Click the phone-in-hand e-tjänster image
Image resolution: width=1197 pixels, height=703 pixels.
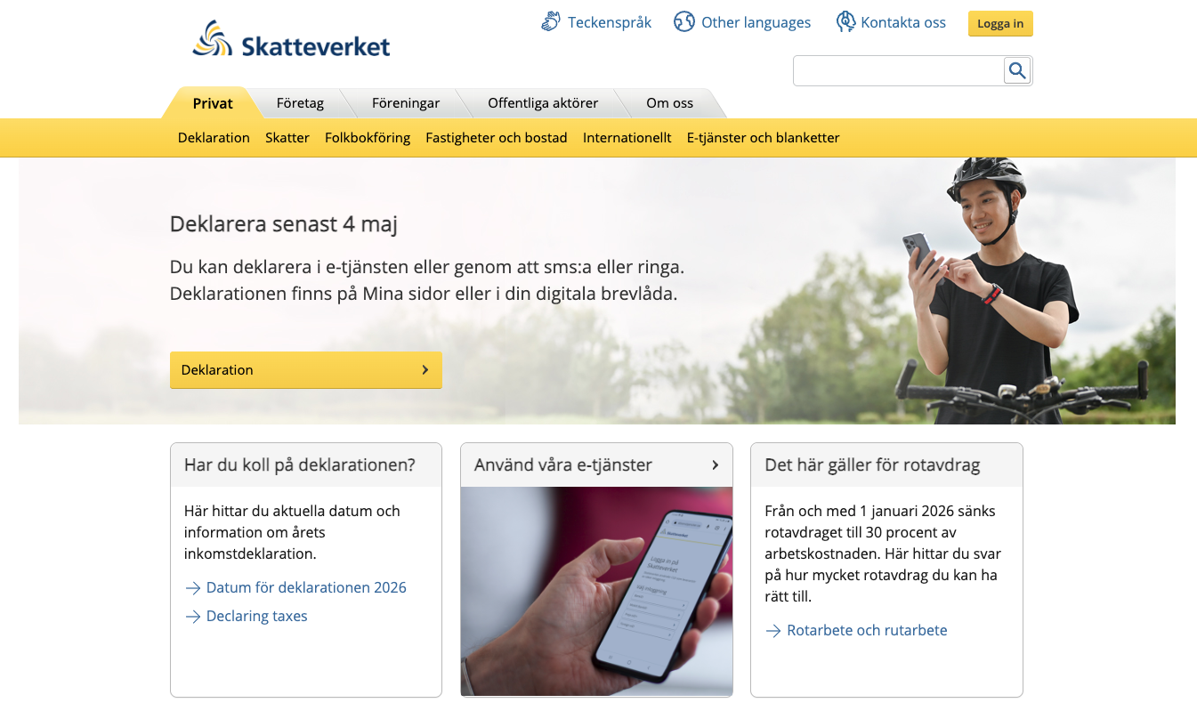click(596, 592)
